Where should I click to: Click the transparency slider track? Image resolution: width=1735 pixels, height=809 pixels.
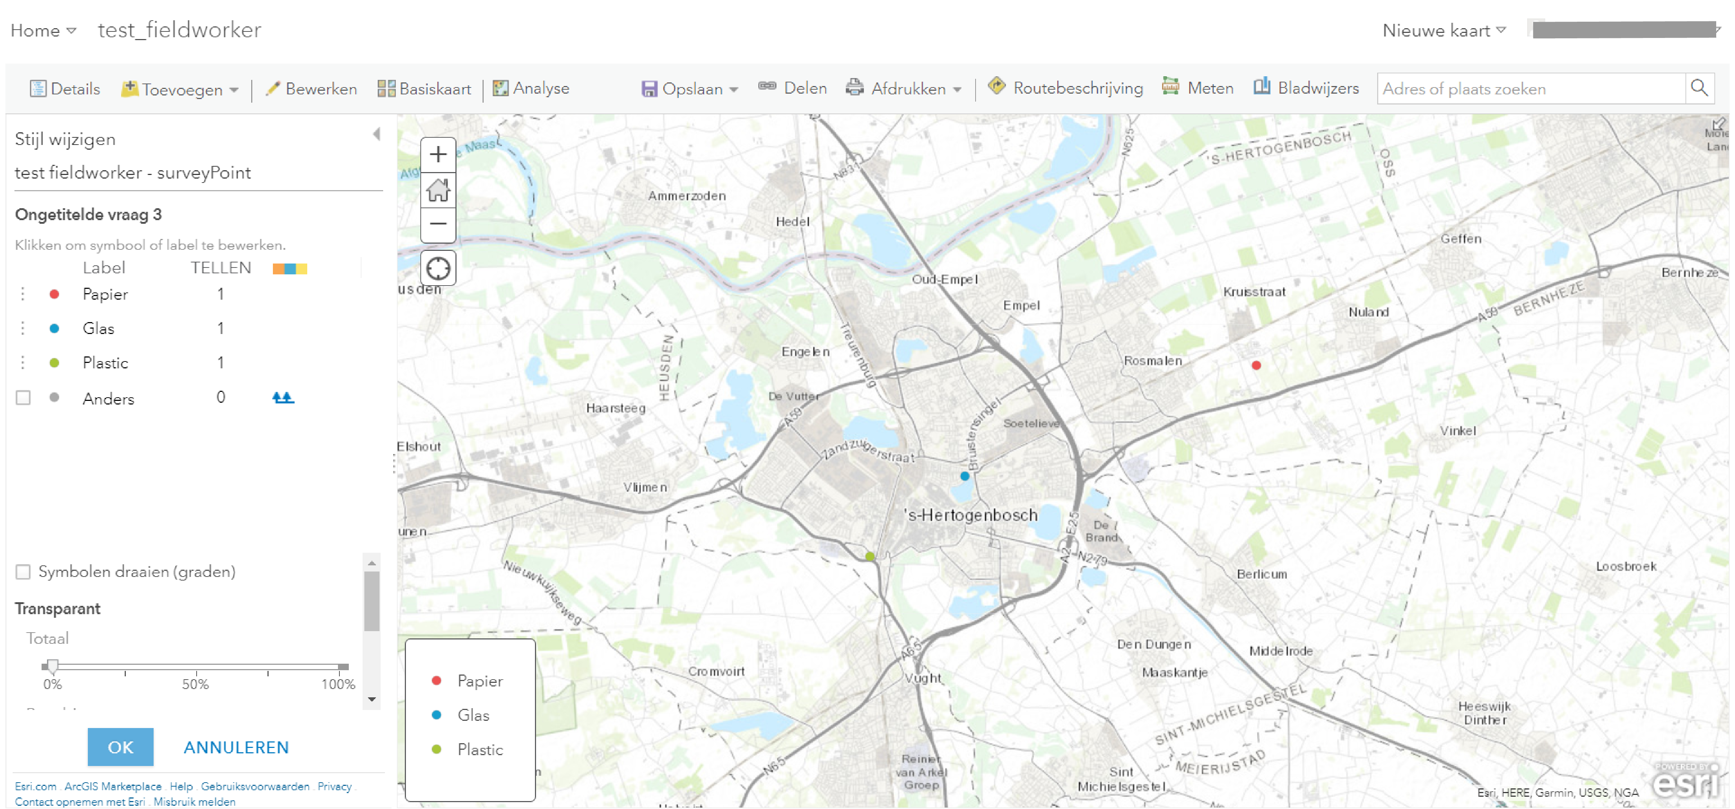tap(195, 666)
